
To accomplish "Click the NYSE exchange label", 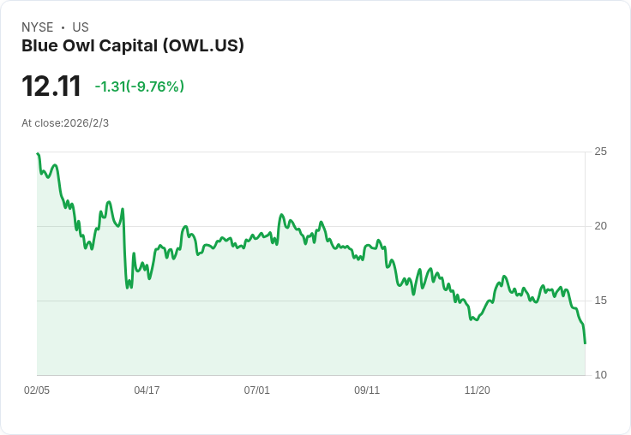I will (x=38, y=27).
